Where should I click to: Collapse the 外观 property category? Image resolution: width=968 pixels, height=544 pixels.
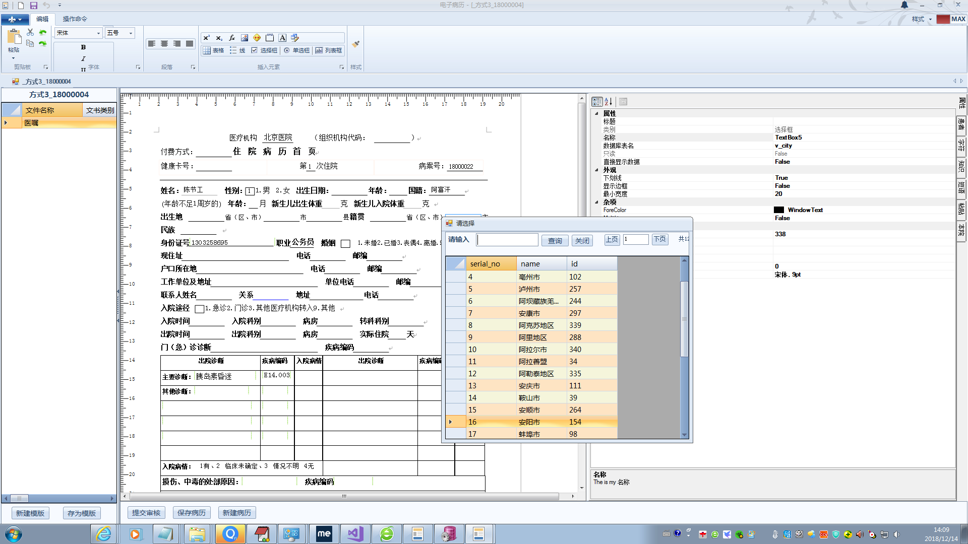pyautogui.click(x=596, y=170)
